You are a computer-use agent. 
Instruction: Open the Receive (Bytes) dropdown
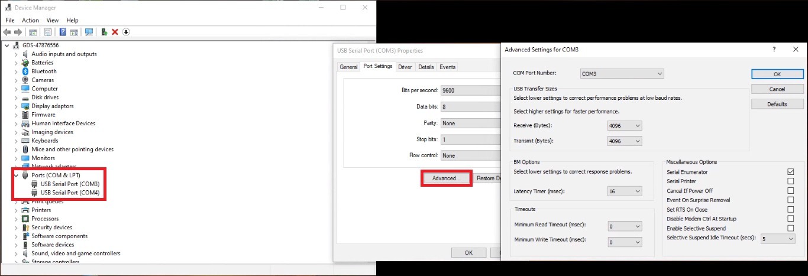click(625, 126)
